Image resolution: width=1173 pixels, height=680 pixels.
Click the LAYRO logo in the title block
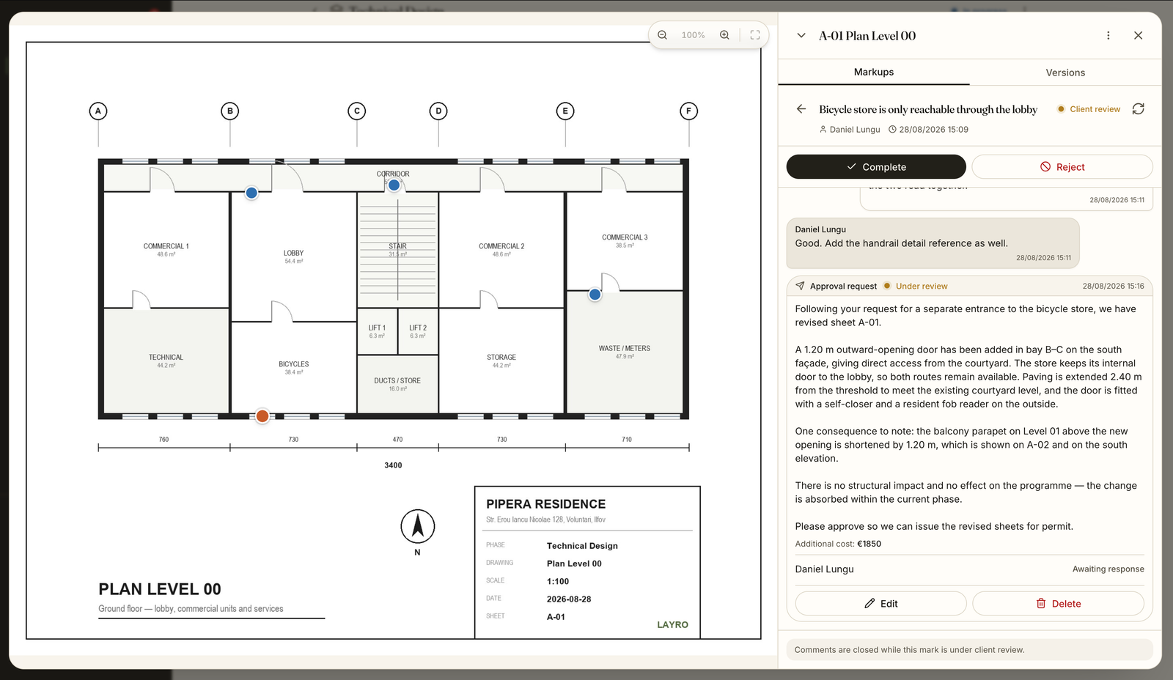click(672, 625)
